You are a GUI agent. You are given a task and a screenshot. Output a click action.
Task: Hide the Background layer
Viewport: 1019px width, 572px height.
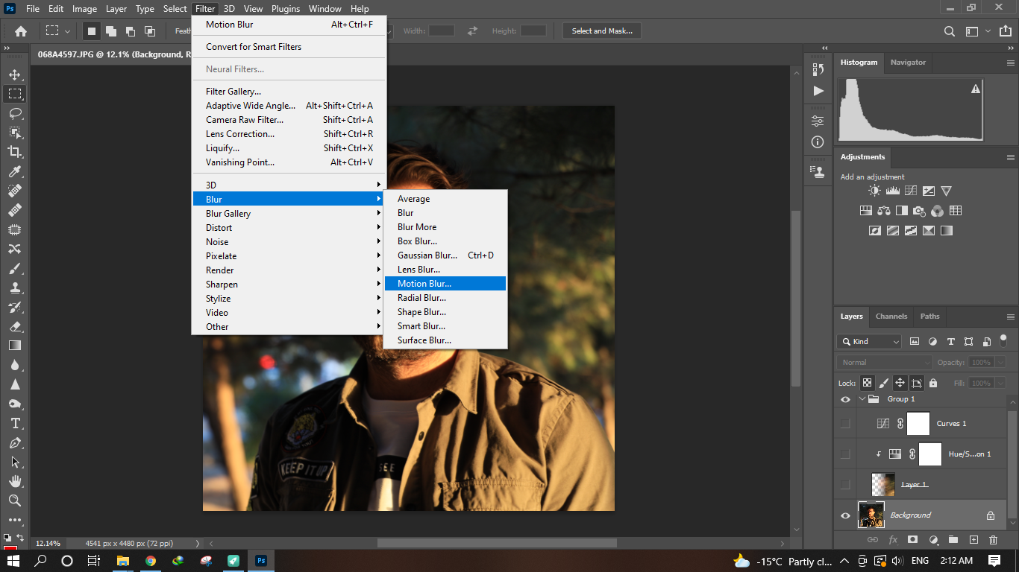[x=845, y=515]
